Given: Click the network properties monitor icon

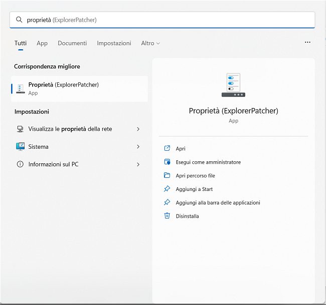Looking at the screenshot, I should pyautogui.click(x=20, y=129).
